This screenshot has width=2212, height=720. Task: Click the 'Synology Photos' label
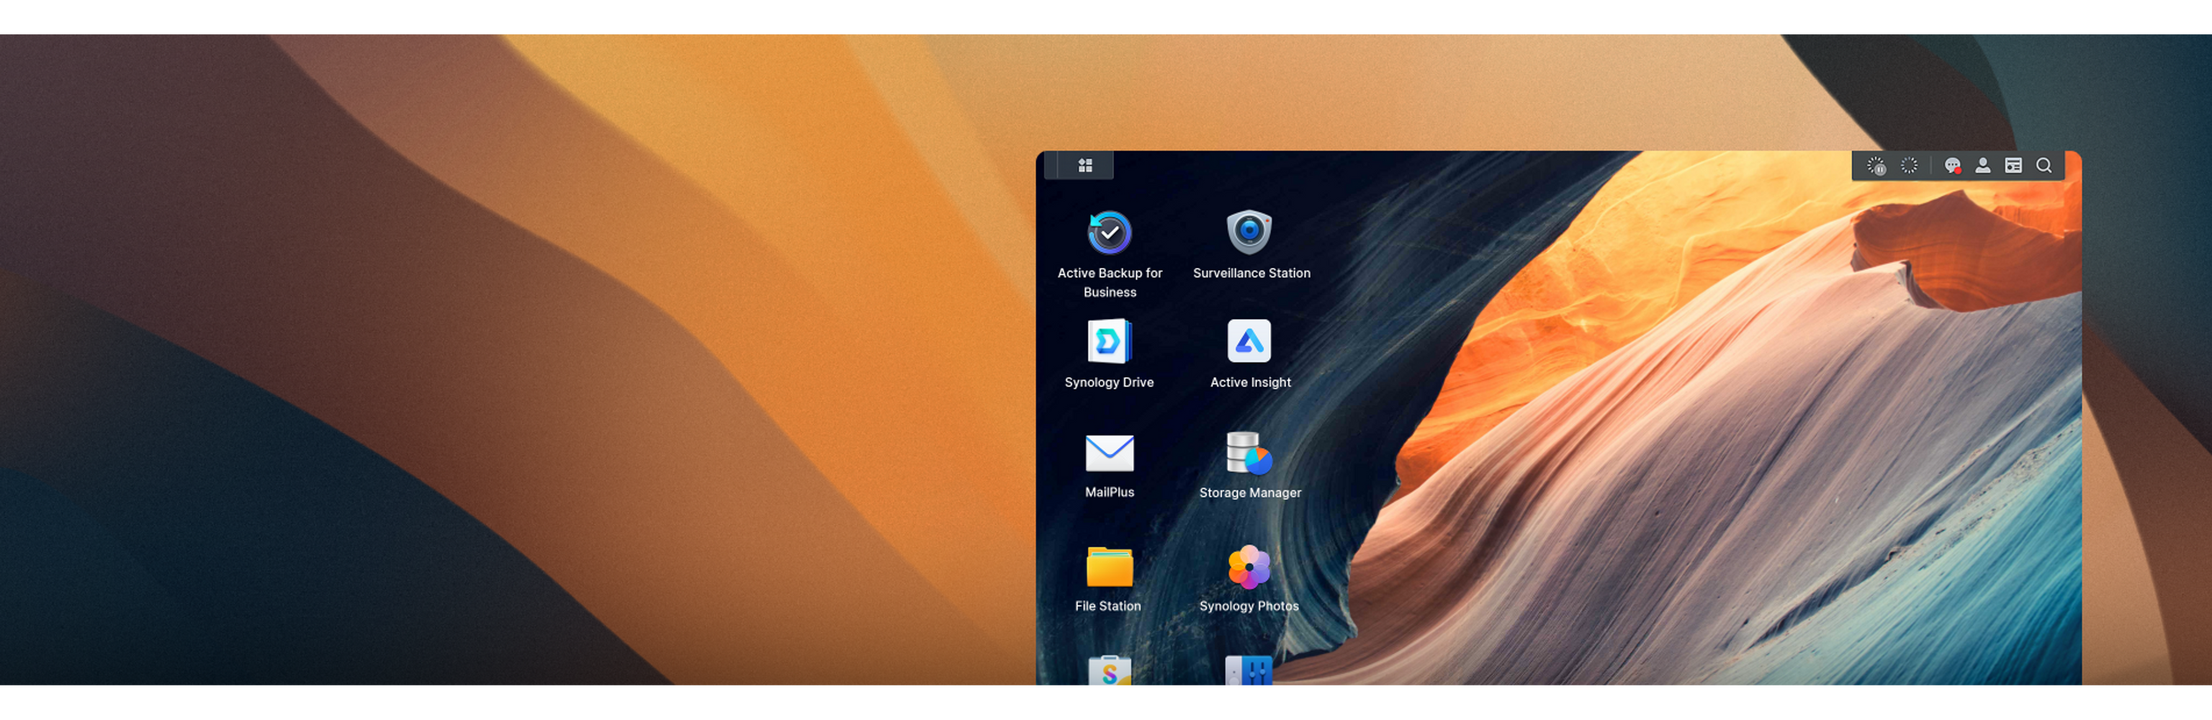(x=1249, y=606)
